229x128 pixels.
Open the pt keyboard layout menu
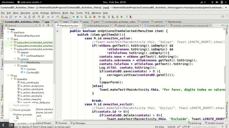point(203,2)
